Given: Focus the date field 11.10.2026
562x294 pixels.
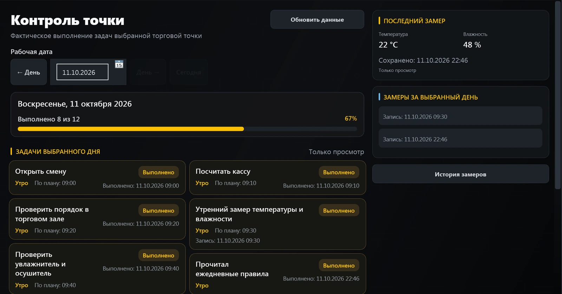Looking at the screenshot, I should click(83, 72).
